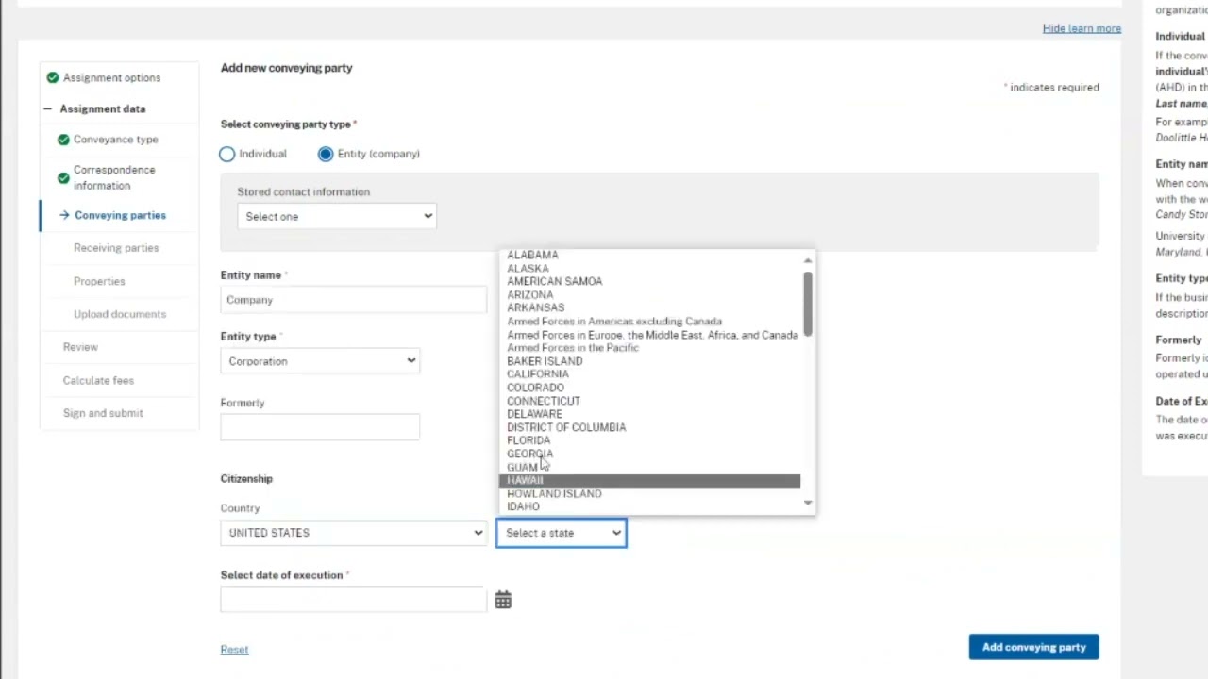1208x679 pixels.
Task: Collapse the Assignment data section
Action: point(47,108)
